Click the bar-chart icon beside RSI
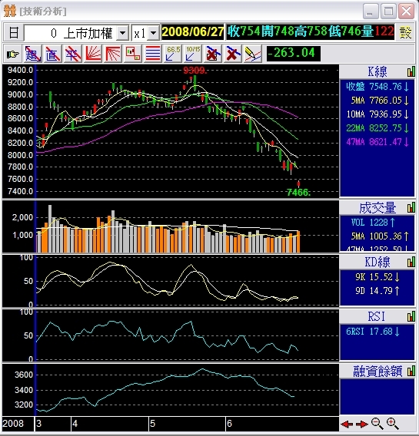 pos(411,316)
